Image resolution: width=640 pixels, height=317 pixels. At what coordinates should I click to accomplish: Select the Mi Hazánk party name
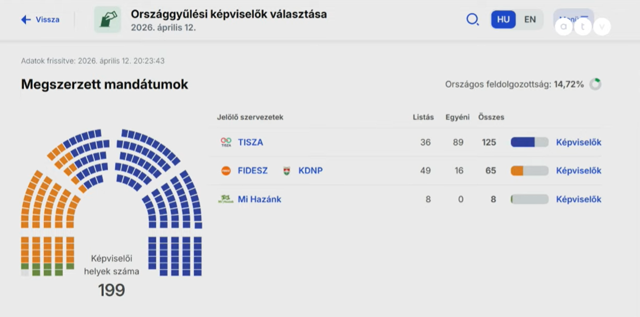260,199
